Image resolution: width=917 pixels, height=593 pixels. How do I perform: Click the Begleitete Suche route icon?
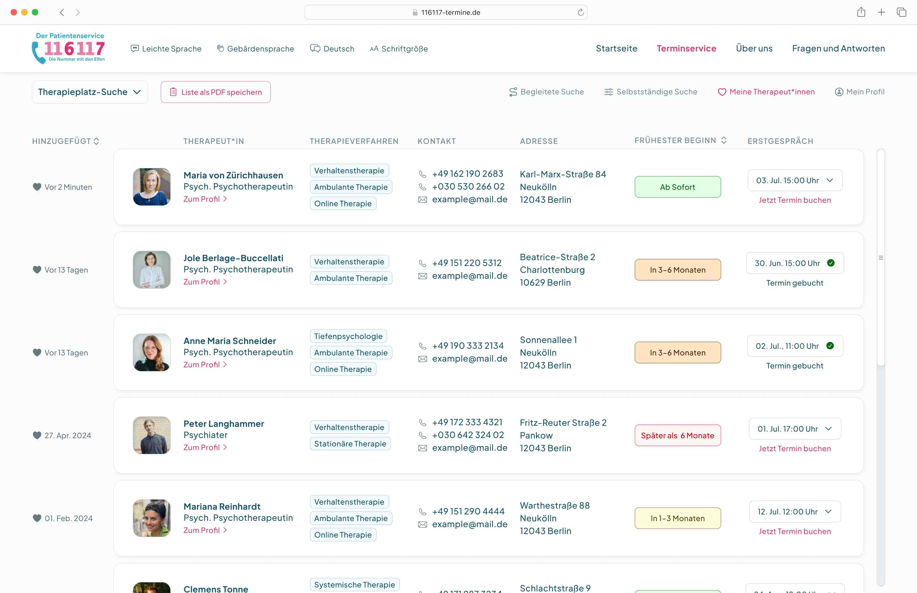tap(513, 92)
